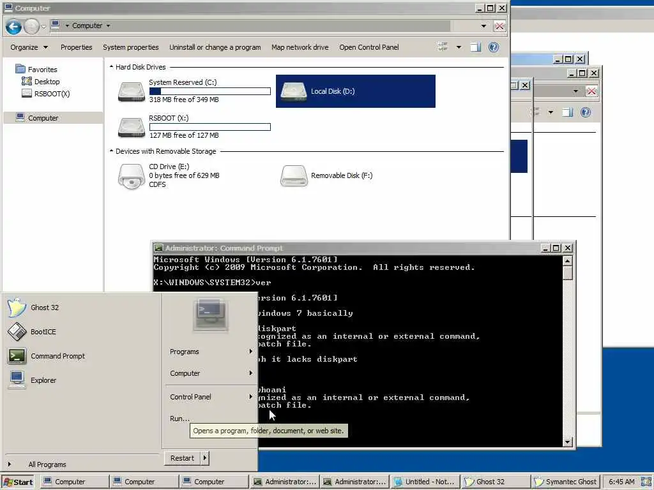Switch to Untitled - Notepad taskbar button

coord(425,482)
